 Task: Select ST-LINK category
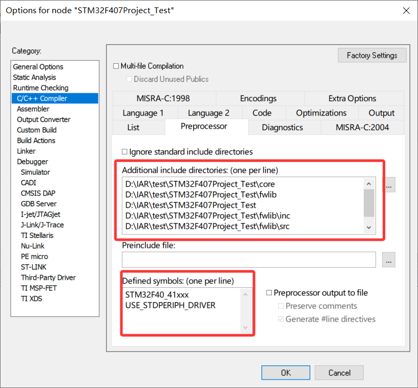[x=34, y=267]
